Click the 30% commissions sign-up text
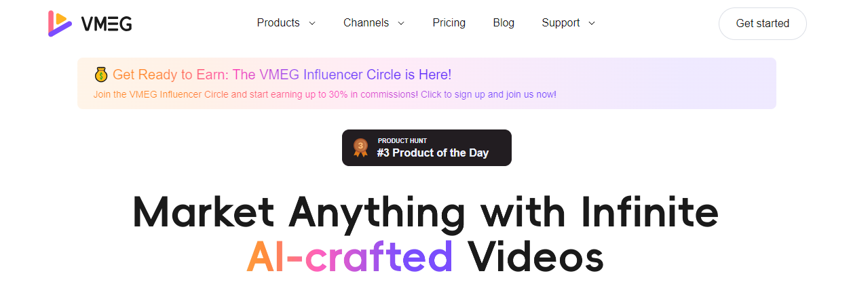The image size is (851, 301). (x=324, y=94)
